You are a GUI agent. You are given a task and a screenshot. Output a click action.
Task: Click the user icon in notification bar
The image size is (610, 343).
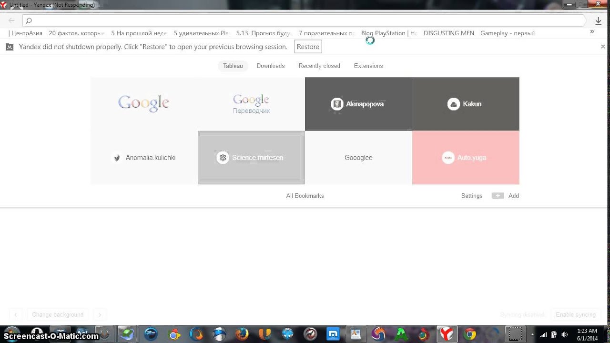coord(10,47)
